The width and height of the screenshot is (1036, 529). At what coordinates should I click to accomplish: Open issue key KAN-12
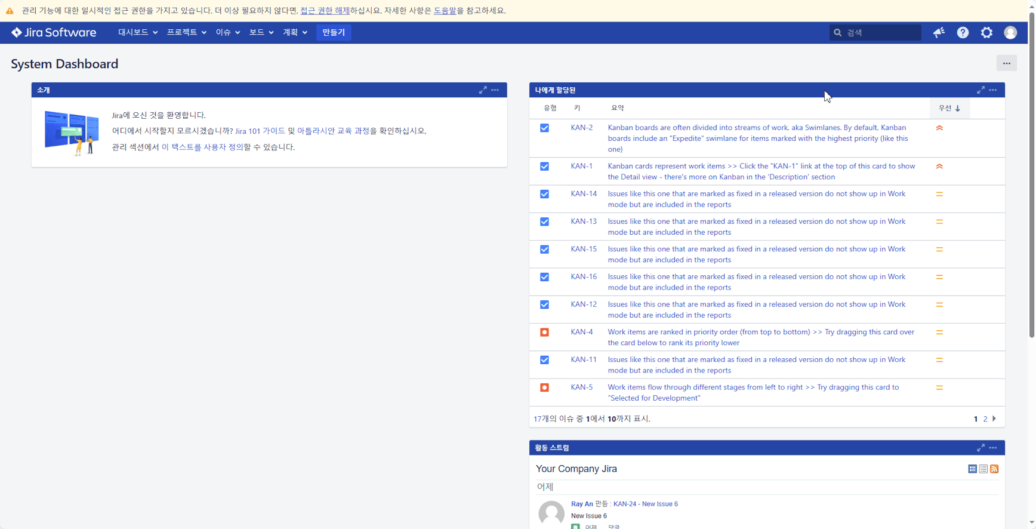(584, 305)
